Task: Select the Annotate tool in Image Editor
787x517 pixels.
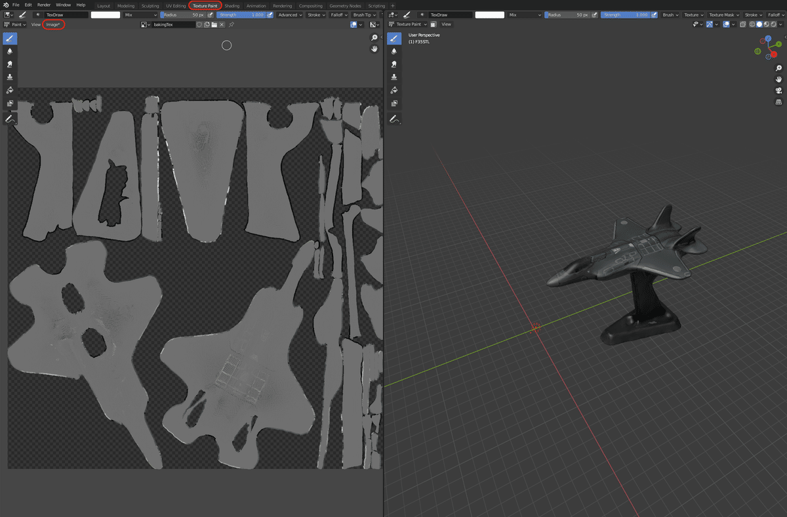Action: 10,119
